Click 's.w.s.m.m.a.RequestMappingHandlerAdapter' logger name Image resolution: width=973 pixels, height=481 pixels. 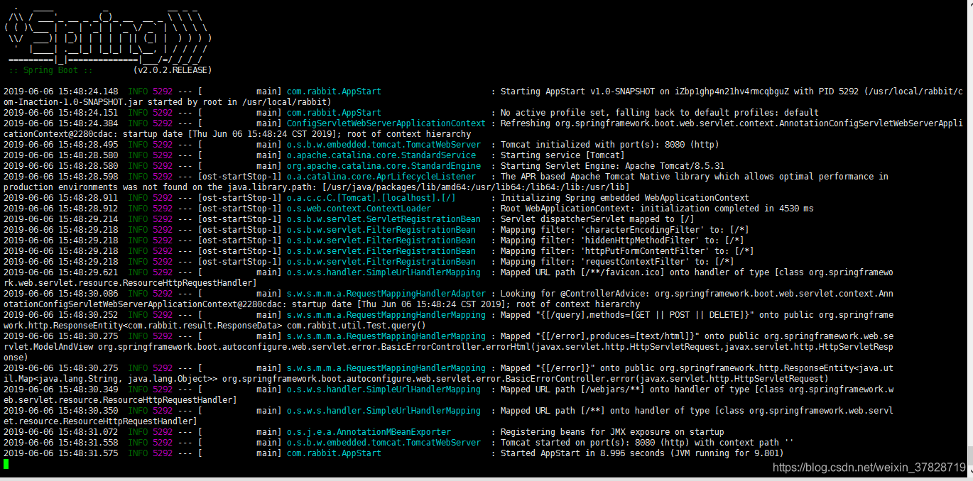tap(386, 294)
